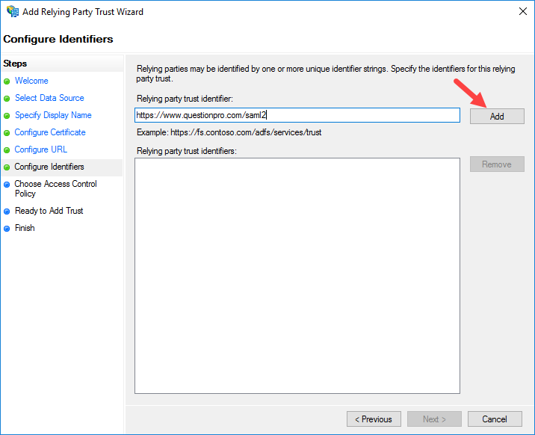Click the wizard icon in title bar

pyautogui.click(x=13, y=12)
